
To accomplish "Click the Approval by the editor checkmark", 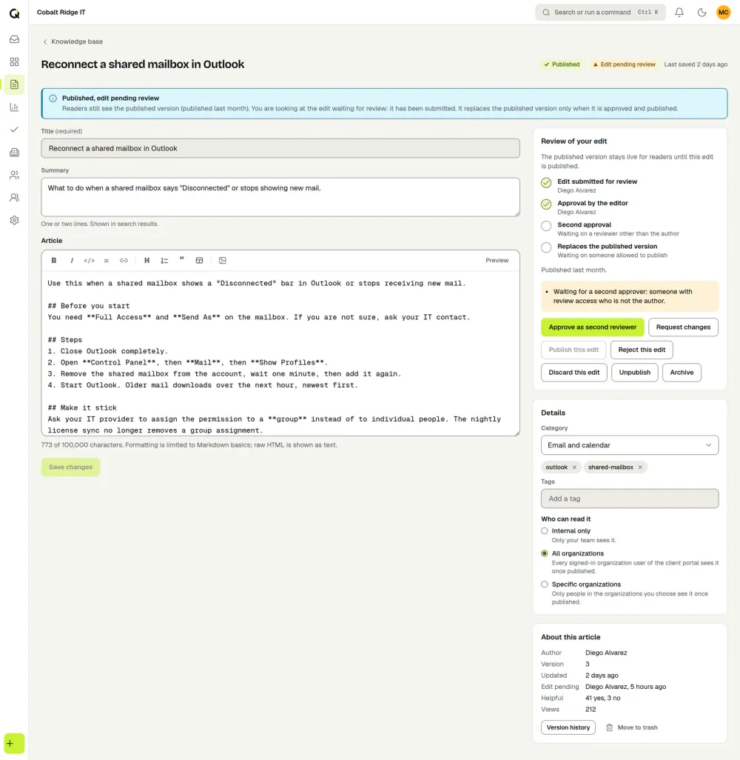I will [546, 204].
